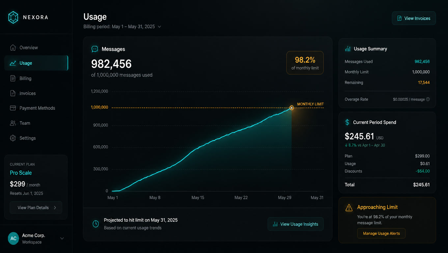The image size is (448, 253).
Task: Navigate to the Team page
Action: [x=36, y=123]
